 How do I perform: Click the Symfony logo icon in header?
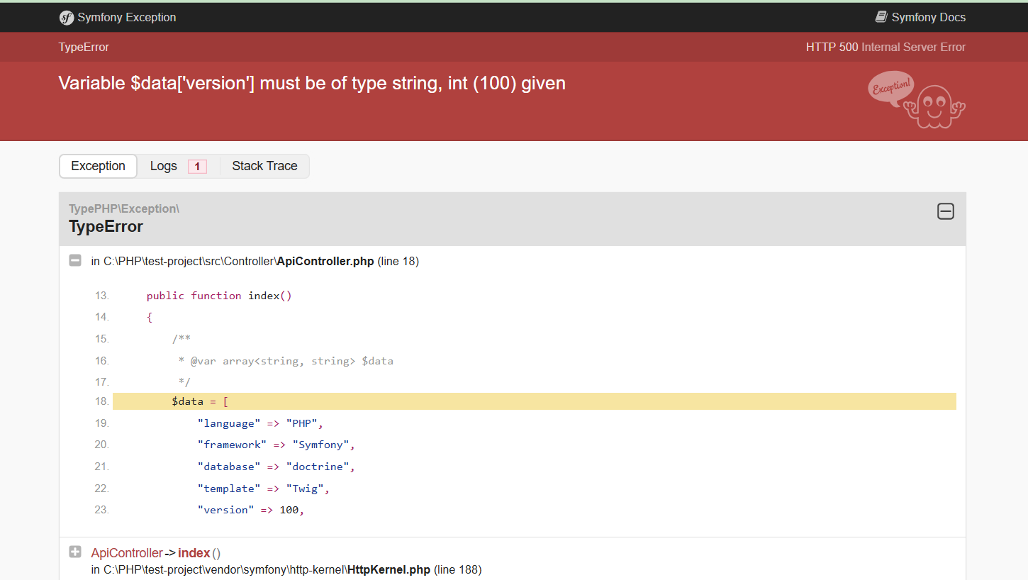67,18
